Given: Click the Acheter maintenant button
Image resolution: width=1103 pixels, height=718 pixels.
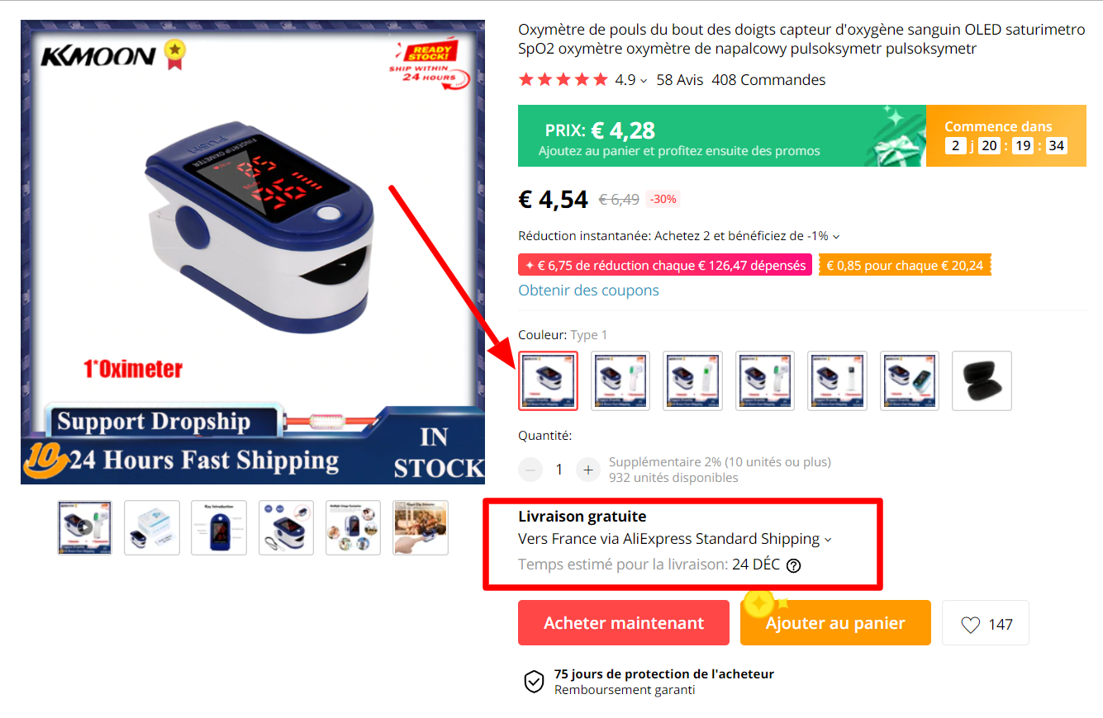Looking at the screenshot, I should coord(624,623).
